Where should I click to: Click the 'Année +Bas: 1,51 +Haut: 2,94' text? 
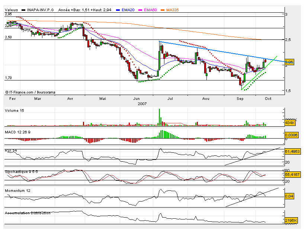point(85,10)
